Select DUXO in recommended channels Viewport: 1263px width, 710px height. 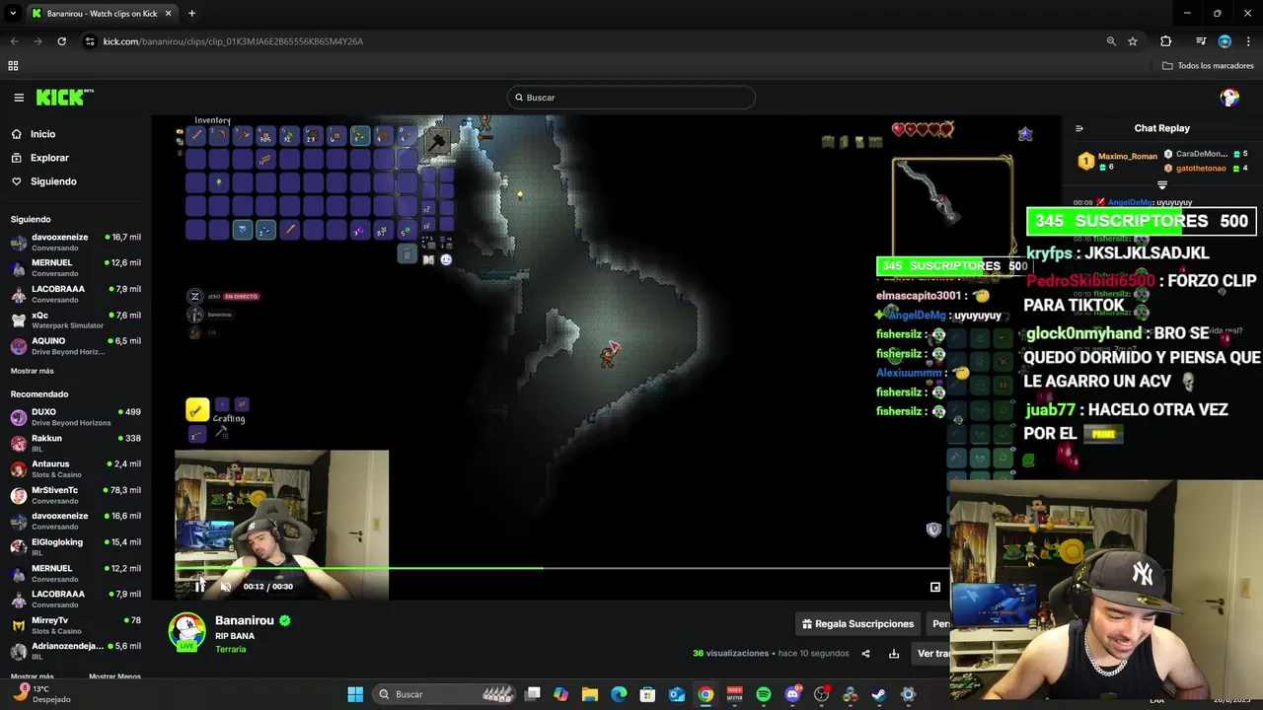pyautogui.click(x=76, y=417)
